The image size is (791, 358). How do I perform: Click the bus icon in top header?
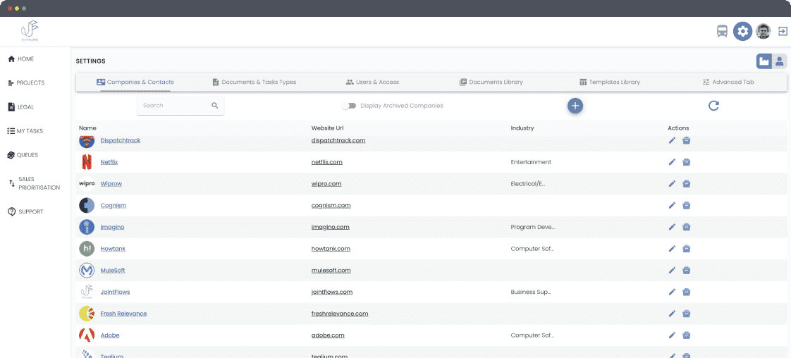coord(723,31)
